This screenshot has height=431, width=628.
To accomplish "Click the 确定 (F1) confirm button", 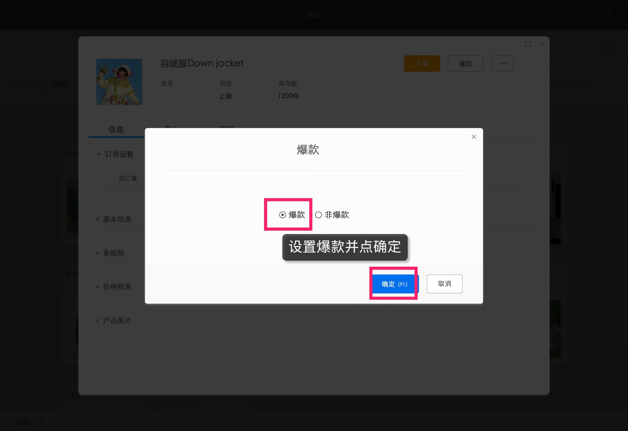I will pyautogui.click(x=394, y=284).
